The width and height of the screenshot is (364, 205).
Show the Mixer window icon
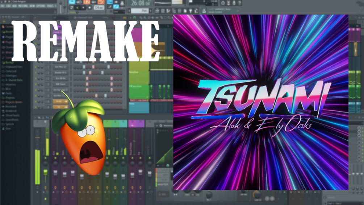[x=179, y=11]
